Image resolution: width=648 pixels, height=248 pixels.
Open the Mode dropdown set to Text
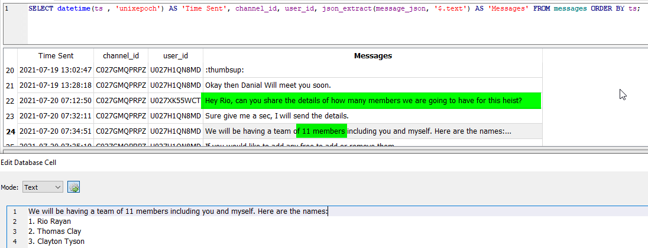[43, 187]
